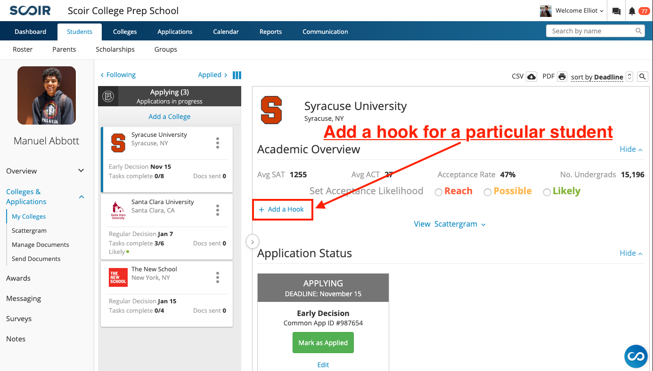This screenshot has width=653, height=371.
Task: Click notification count badge 77
Action: [x=644, y=11]
